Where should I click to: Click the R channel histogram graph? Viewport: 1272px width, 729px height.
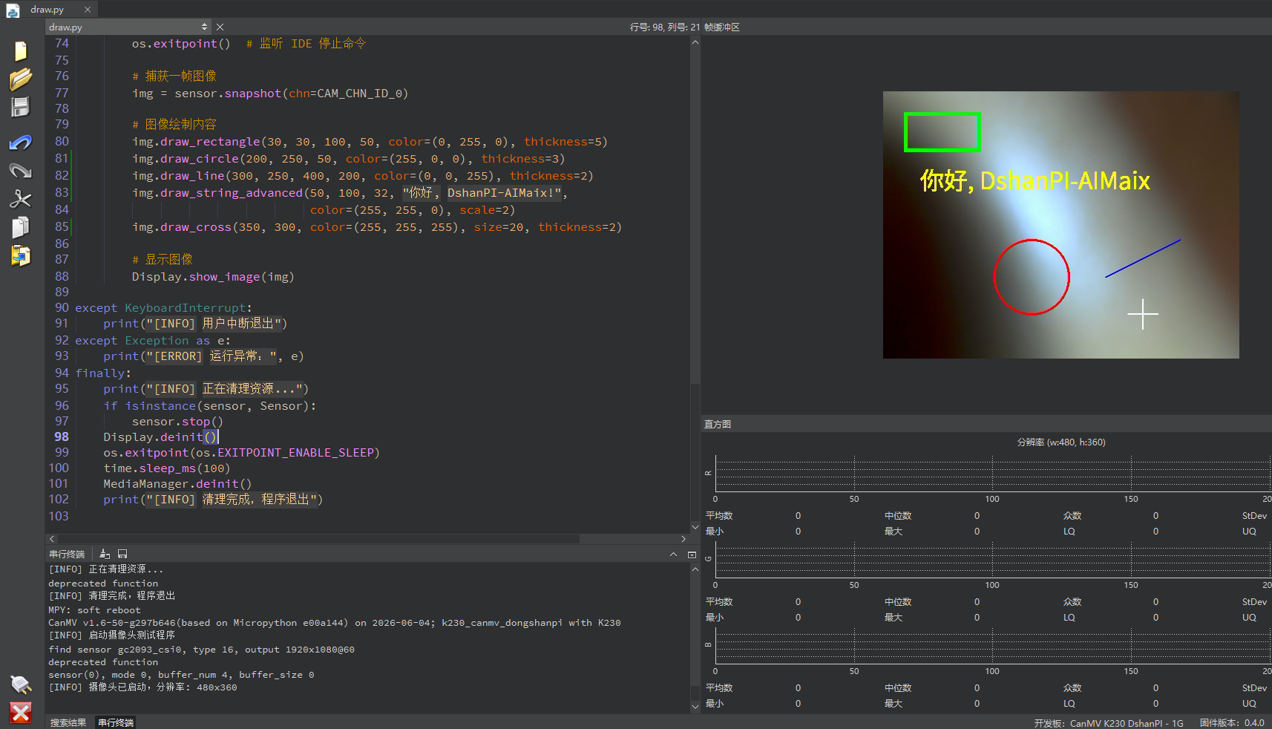(x=993, y=473)
